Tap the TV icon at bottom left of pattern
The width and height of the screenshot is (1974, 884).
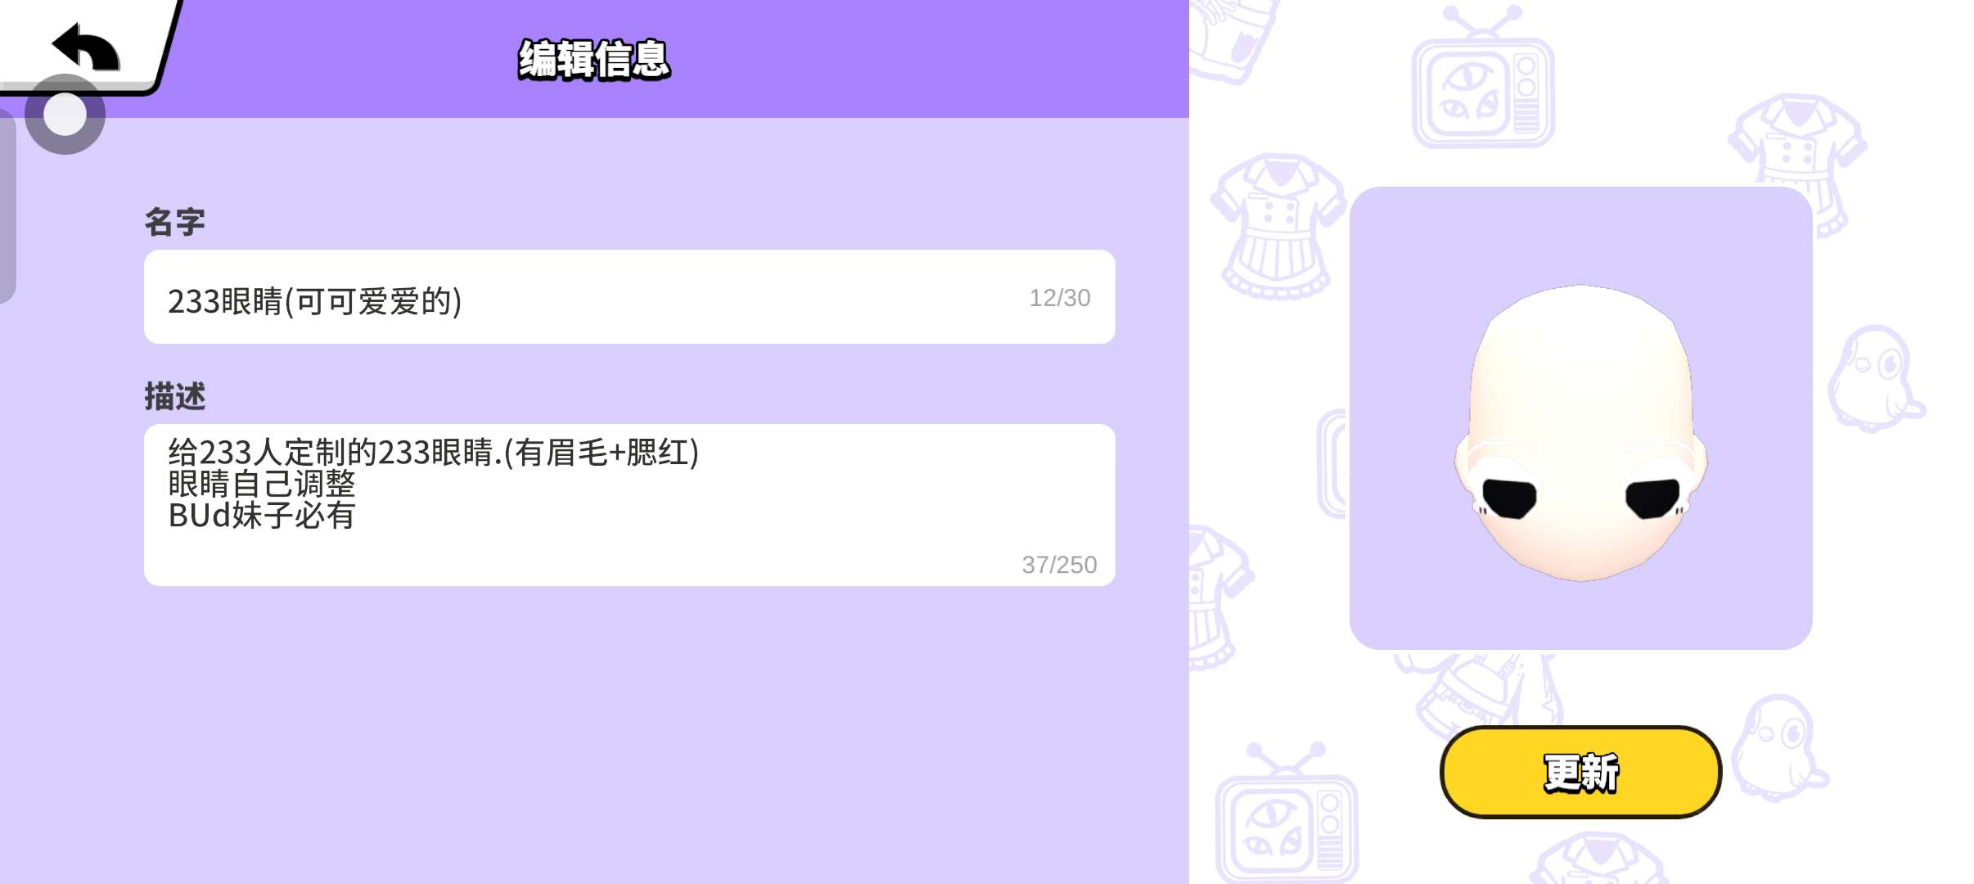click(1287, 812)
